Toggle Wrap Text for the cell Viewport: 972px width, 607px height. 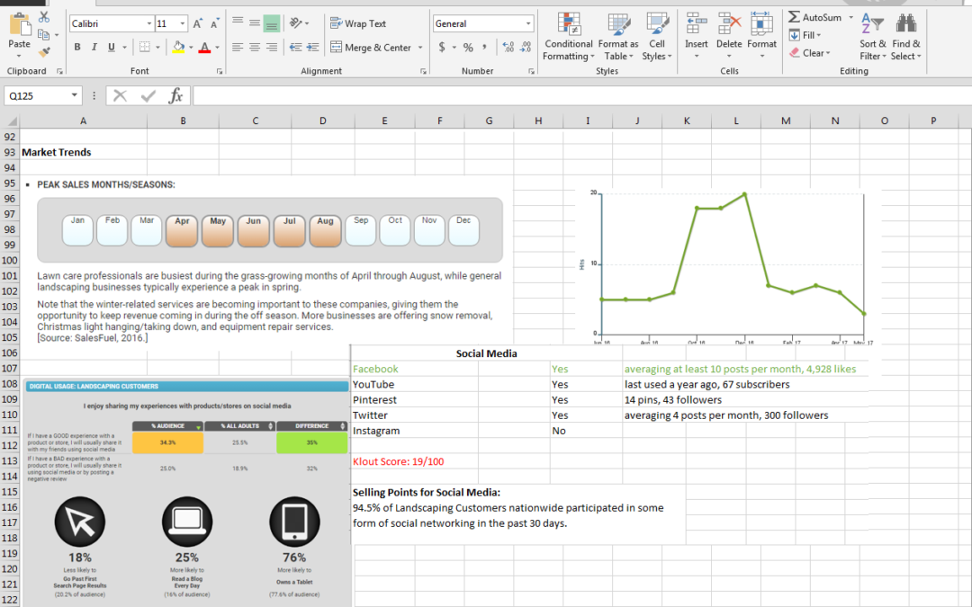point(358,23)
